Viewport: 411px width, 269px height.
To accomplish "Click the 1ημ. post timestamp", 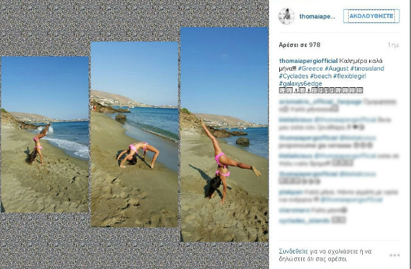I will 394,45.
